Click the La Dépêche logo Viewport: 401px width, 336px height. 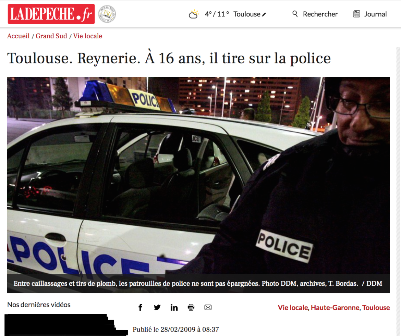pyautogui.click(x=51, y=14)
